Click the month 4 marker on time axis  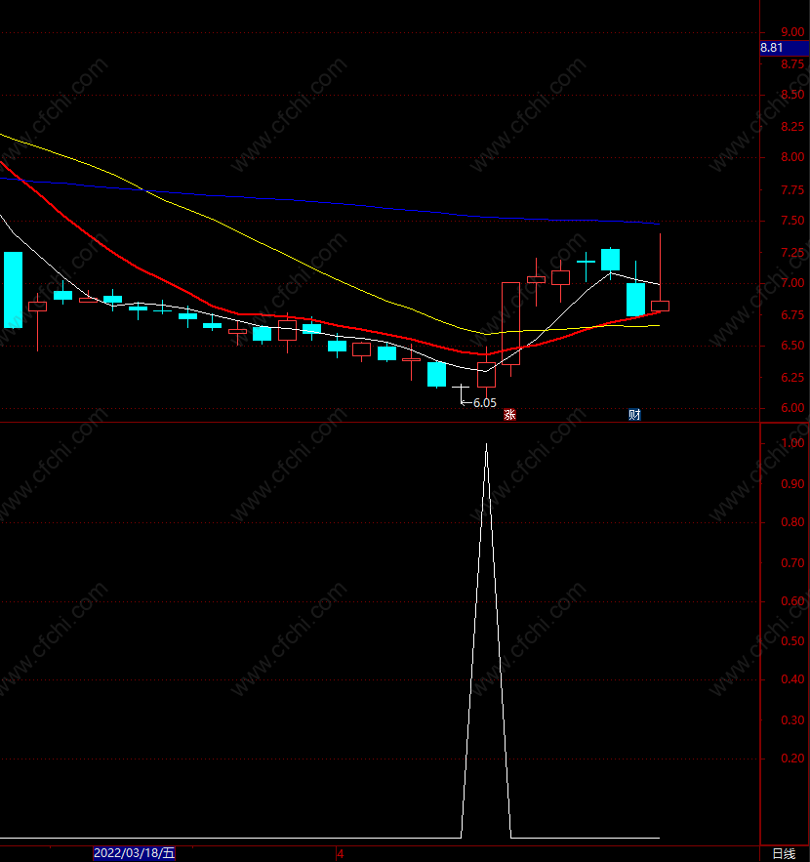pos(341,854)
